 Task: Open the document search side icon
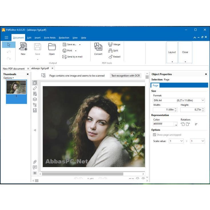pyautogui.click(x=35, y=94)
